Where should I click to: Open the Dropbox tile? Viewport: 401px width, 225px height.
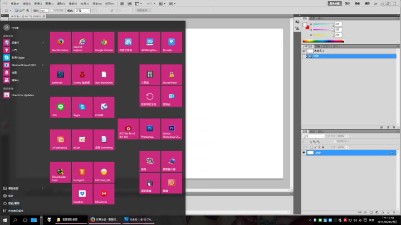coord(82,194)
